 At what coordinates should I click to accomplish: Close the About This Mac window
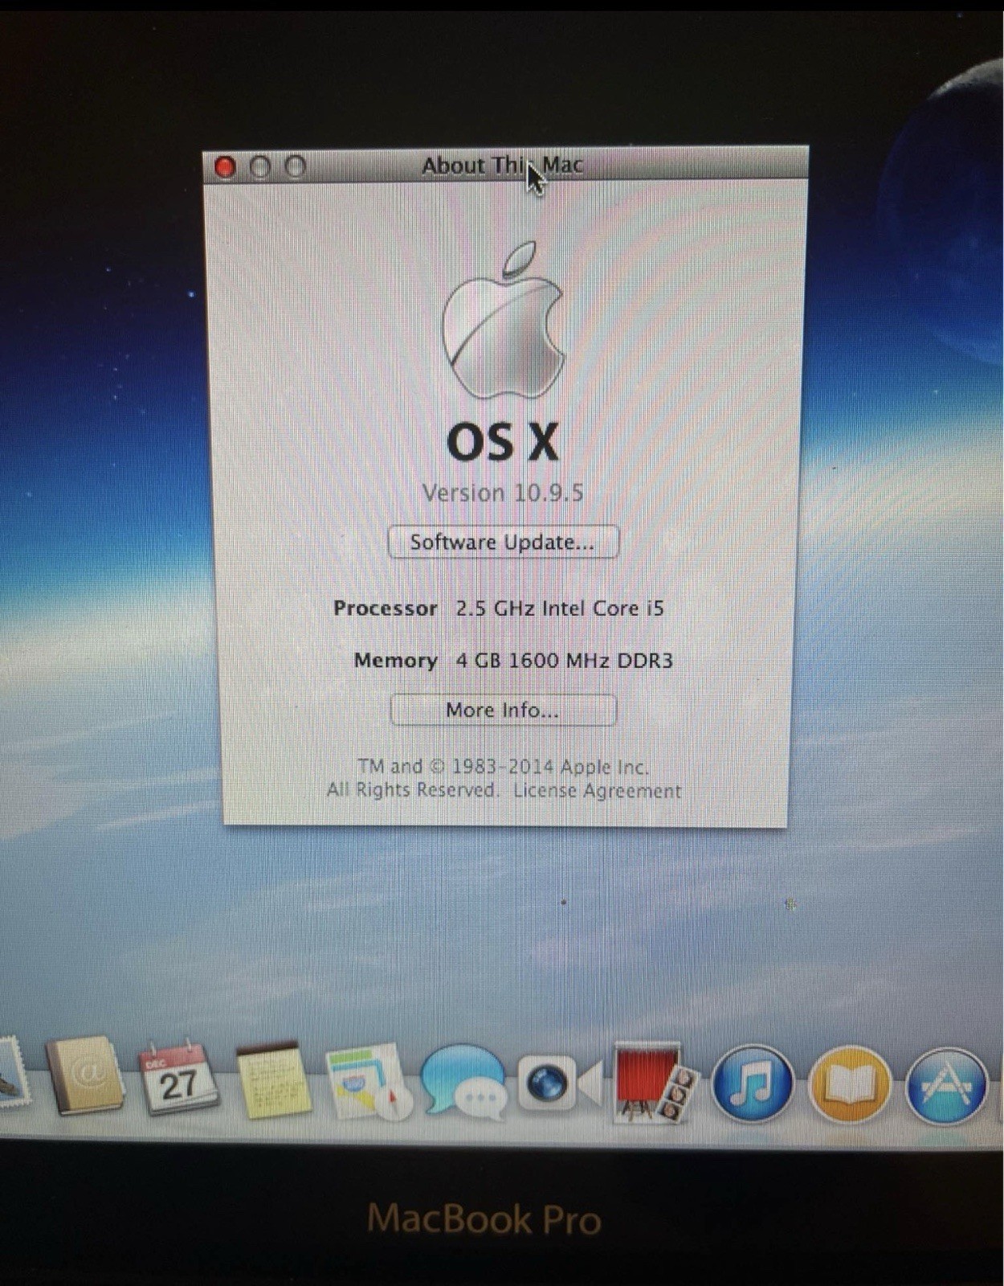pos(226,167)
